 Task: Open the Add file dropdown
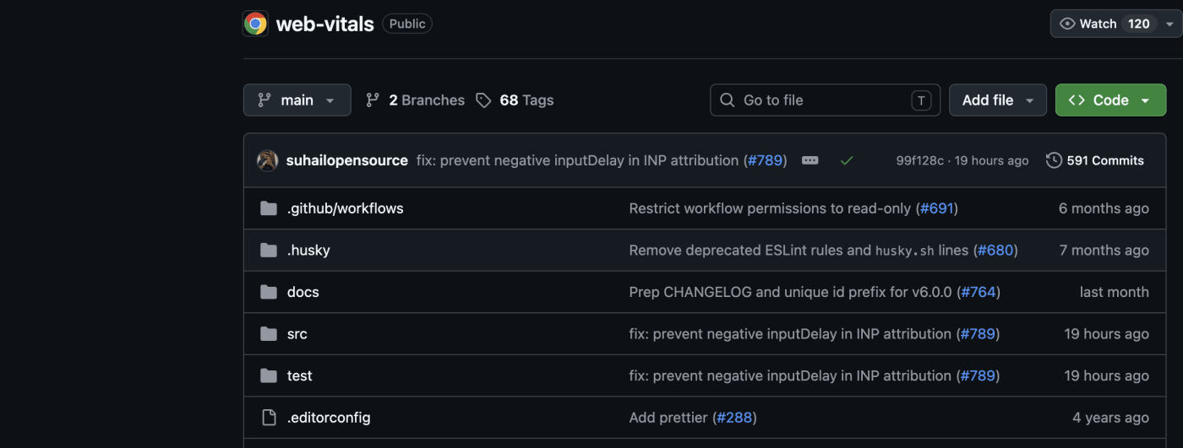998,100
